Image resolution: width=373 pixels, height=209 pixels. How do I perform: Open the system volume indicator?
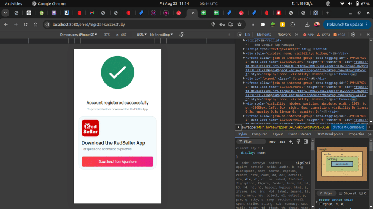click(x=350, y=4)
